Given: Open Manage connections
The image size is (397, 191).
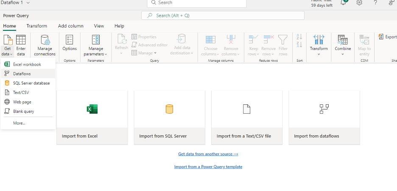Looking at the screenshot, I should click(45, 46).
